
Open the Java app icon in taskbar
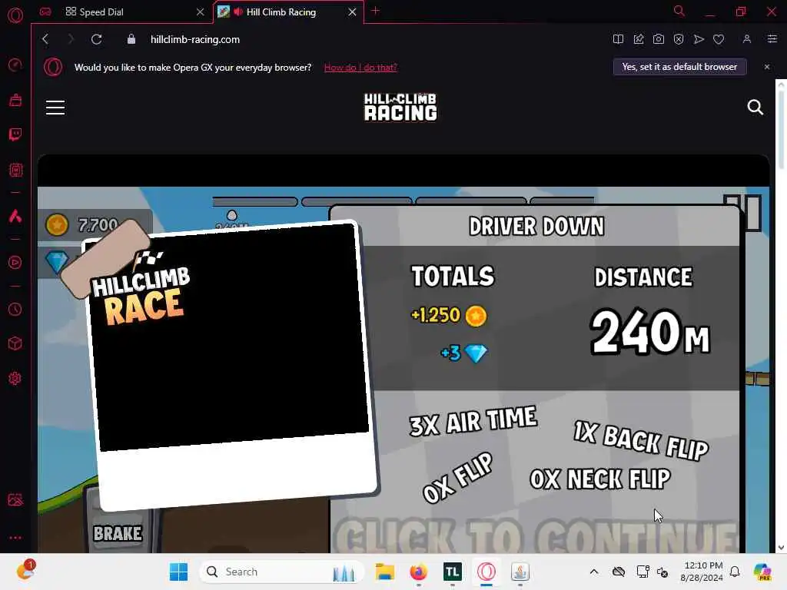pyautogui.click(x=520, y=572)
